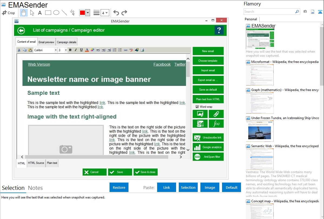
Task: Click the copy icon in editor toolbar
Action: (25, 50)
